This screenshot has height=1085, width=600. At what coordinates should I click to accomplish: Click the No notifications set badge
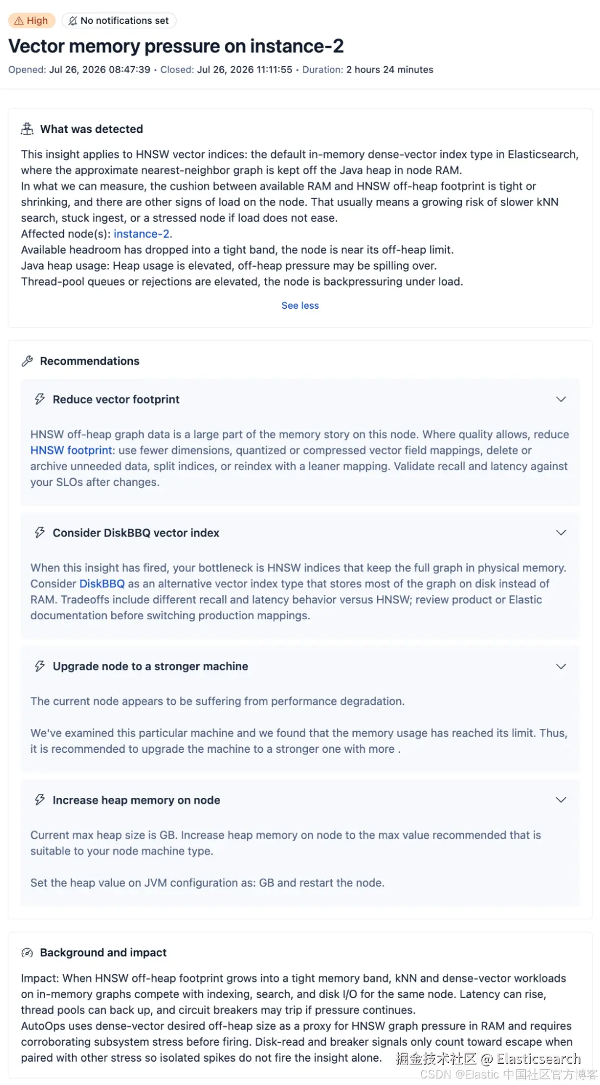(x=119, y=21)
